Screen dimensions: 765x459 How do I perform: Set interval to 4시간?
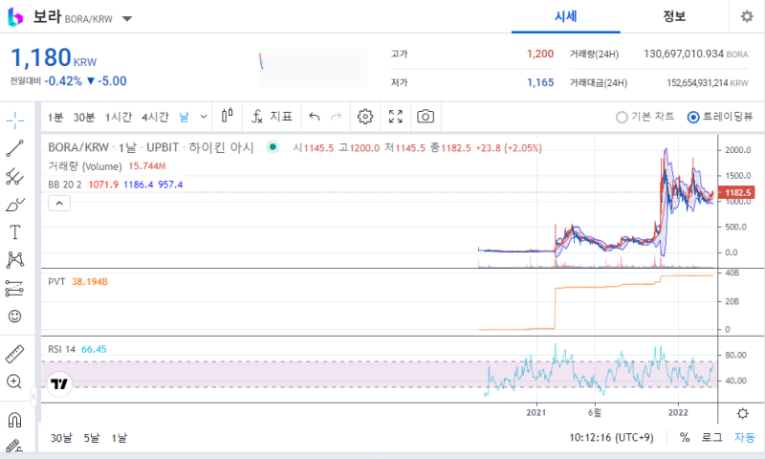point(155,117)
